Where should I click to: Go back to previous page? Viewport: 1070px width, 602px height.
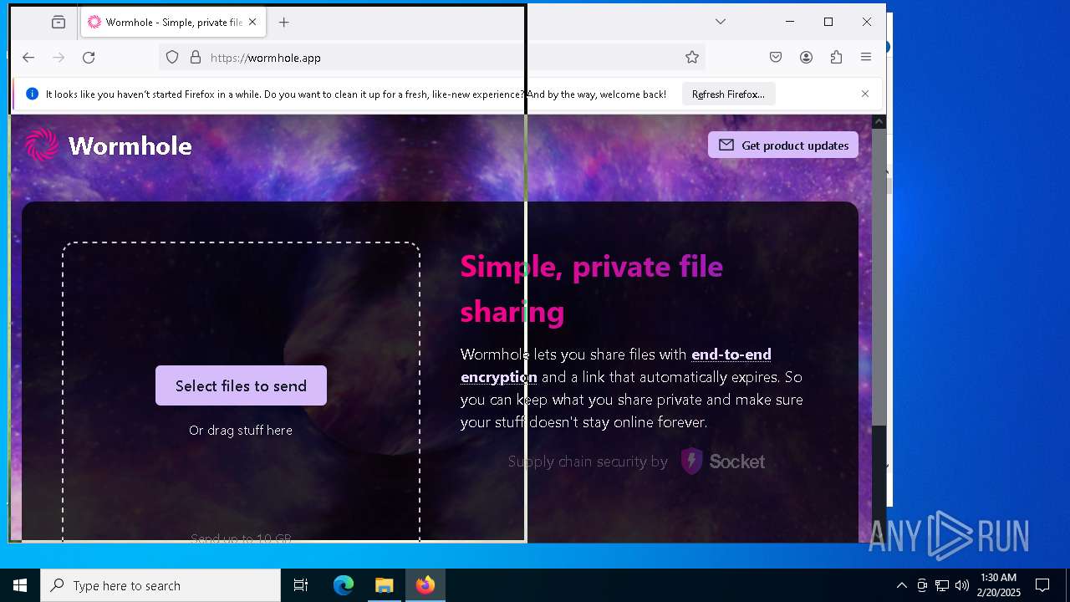coord(28,58)
